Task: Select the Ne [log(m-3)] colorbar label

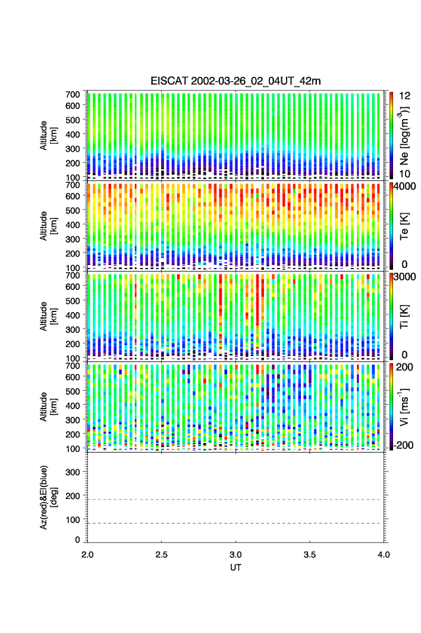Action: click(x=406, y=135)
